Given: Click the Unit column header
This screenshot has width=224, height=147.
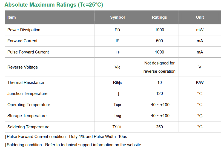Looking at the screenshot, I should coord(200,17).
